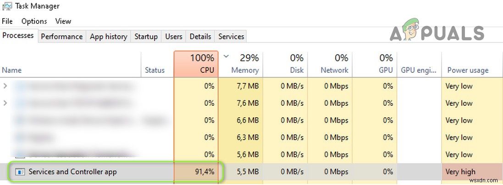The image size is (503, 185).
Task: Click the Disk column header
Action: pyautogui.click(x=286, y=64)
